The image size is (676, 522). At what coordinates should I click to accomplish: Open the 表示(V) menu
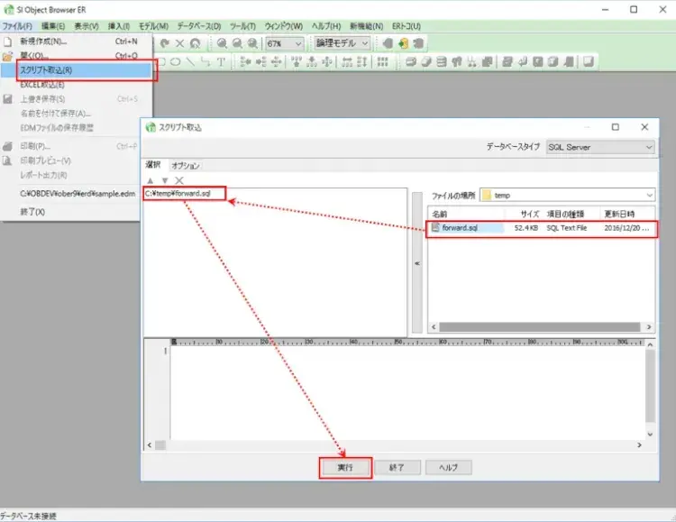coord(87,26)
